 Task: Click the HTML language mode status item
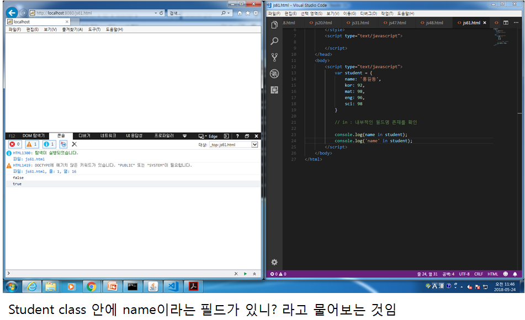click(x=492, y=274)
